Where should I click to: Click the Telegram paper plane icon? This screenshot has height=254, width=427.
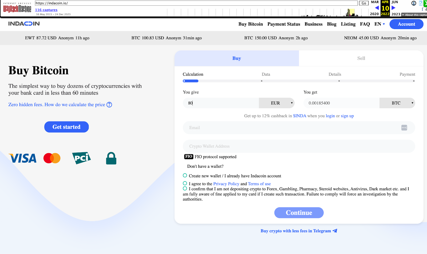pos(335,231)
